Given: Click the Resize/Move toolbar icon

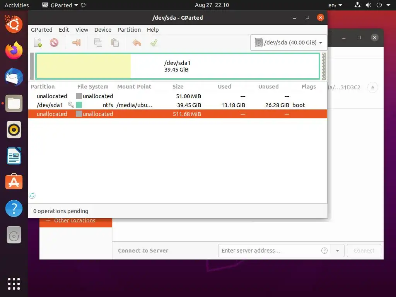Looking at the screenshot, I should (x=76, y=43).
